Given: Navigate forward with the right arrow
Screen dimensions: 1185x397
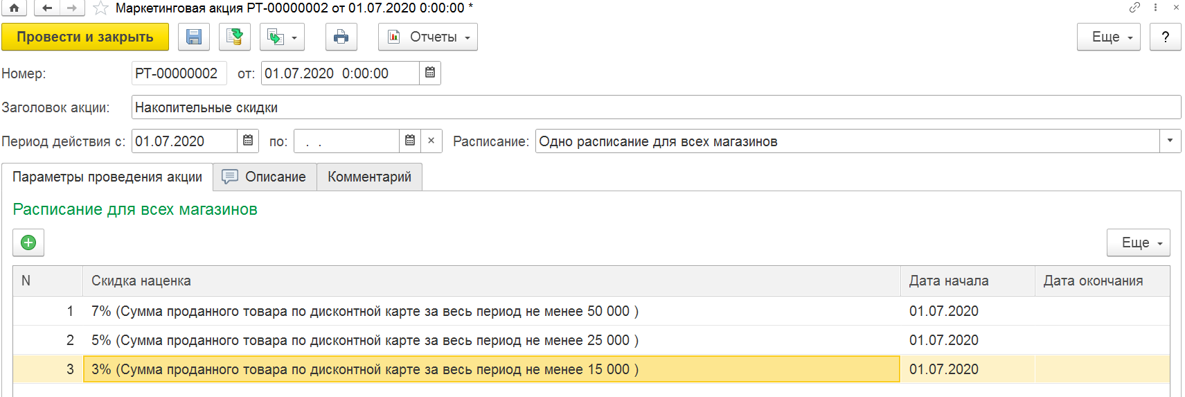Looking at the screenshot, I should (72, 8).
